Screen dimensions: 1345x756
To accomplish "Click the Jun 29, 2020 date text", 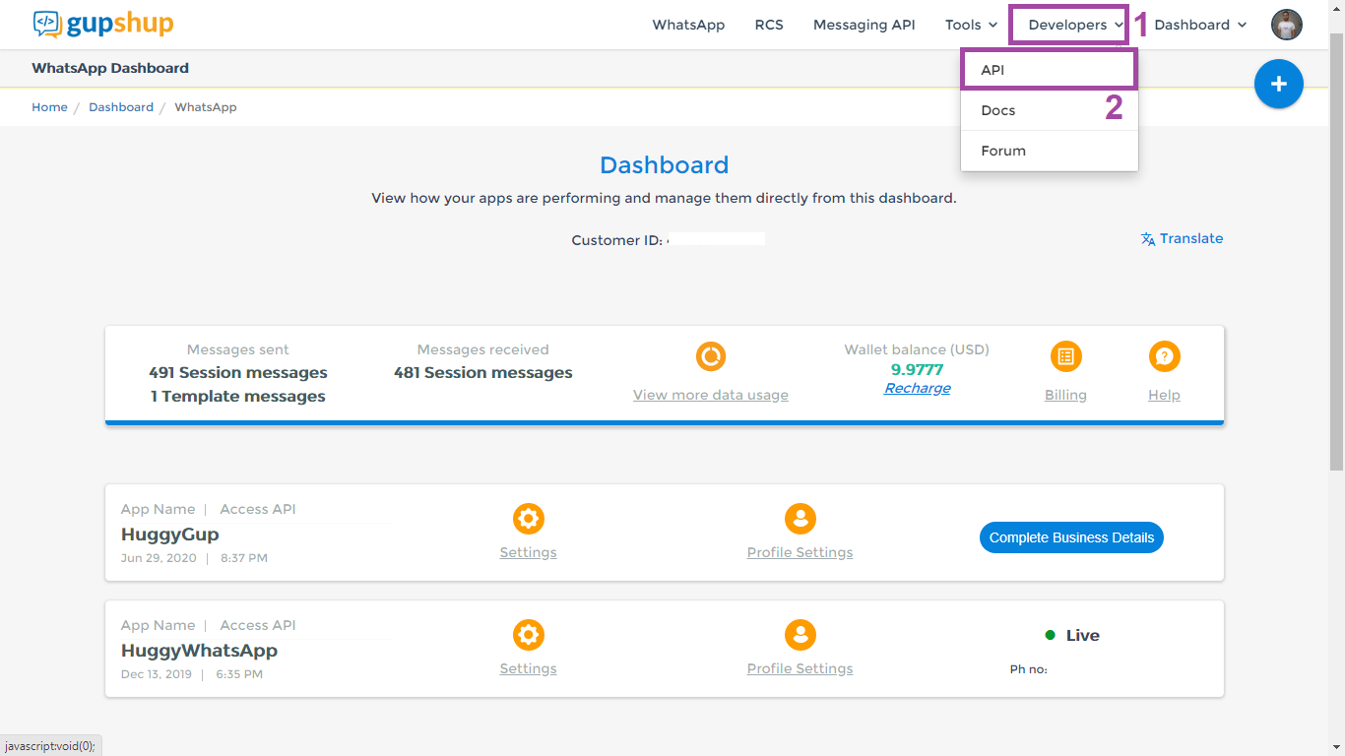I will tap(159, 558).
